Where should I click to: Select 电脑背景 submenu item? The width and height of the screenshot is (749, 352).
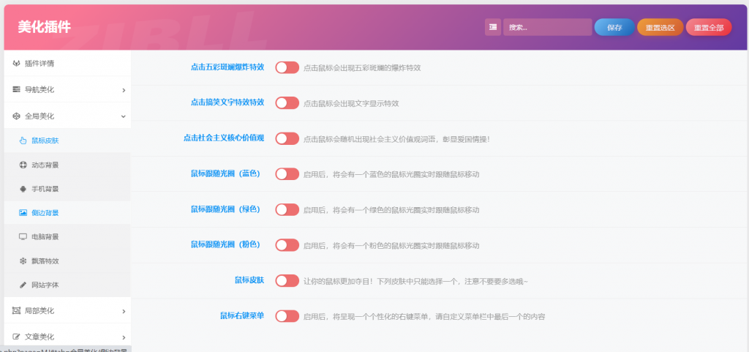tap(67, 237)
